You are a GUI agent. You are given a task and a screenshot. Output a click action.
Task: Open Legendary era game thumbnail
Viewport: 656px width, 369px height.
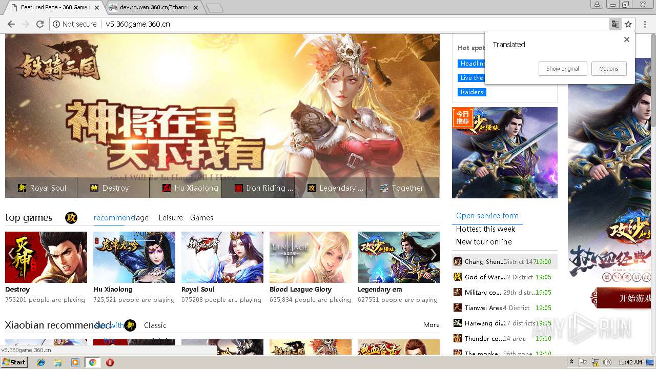399,257
